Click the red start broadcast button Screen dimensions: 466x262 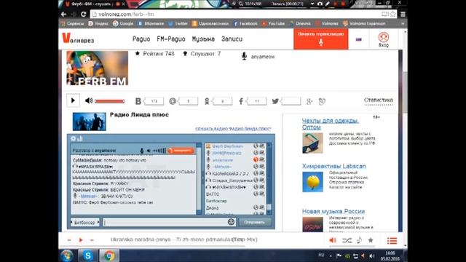tap(321, 39)
